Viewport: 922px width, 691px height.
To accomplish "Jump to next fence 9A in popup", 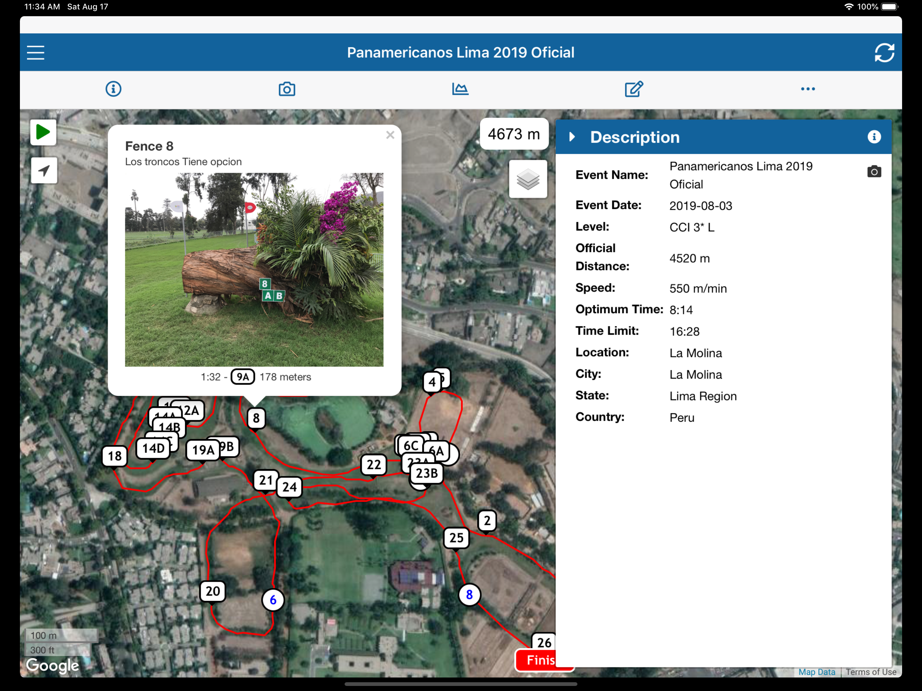I will pos(243,377).
